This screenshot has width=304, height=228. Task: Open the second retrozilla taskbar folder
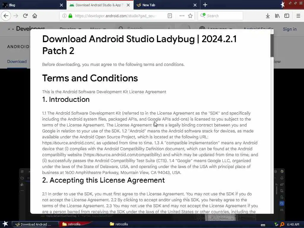119,224
